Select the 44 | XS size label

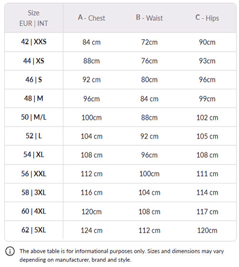(x=34, y=61)
